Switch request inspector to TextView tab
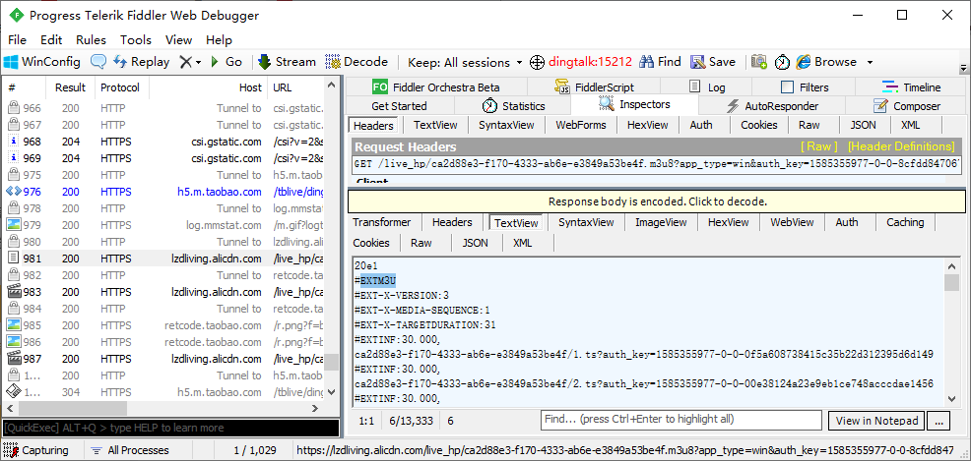 (x=435, y=125)
